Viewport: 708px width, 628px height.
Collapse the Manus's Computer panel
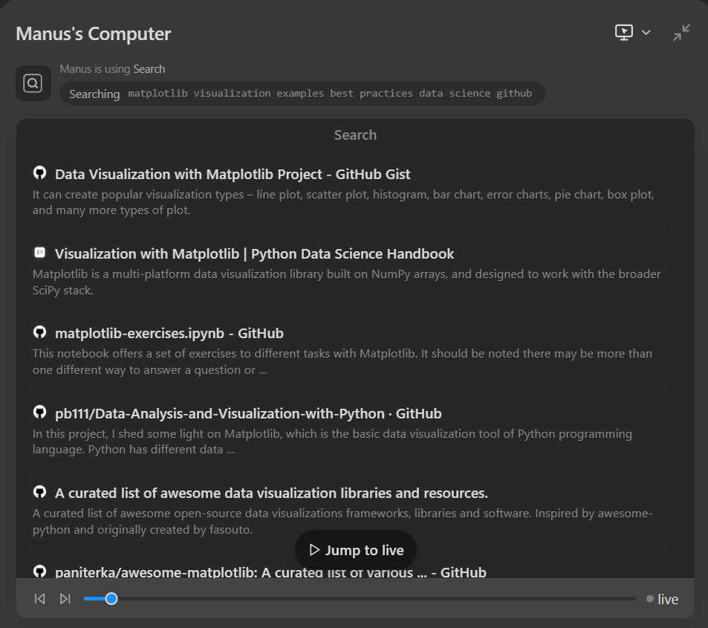pos(681,33)
